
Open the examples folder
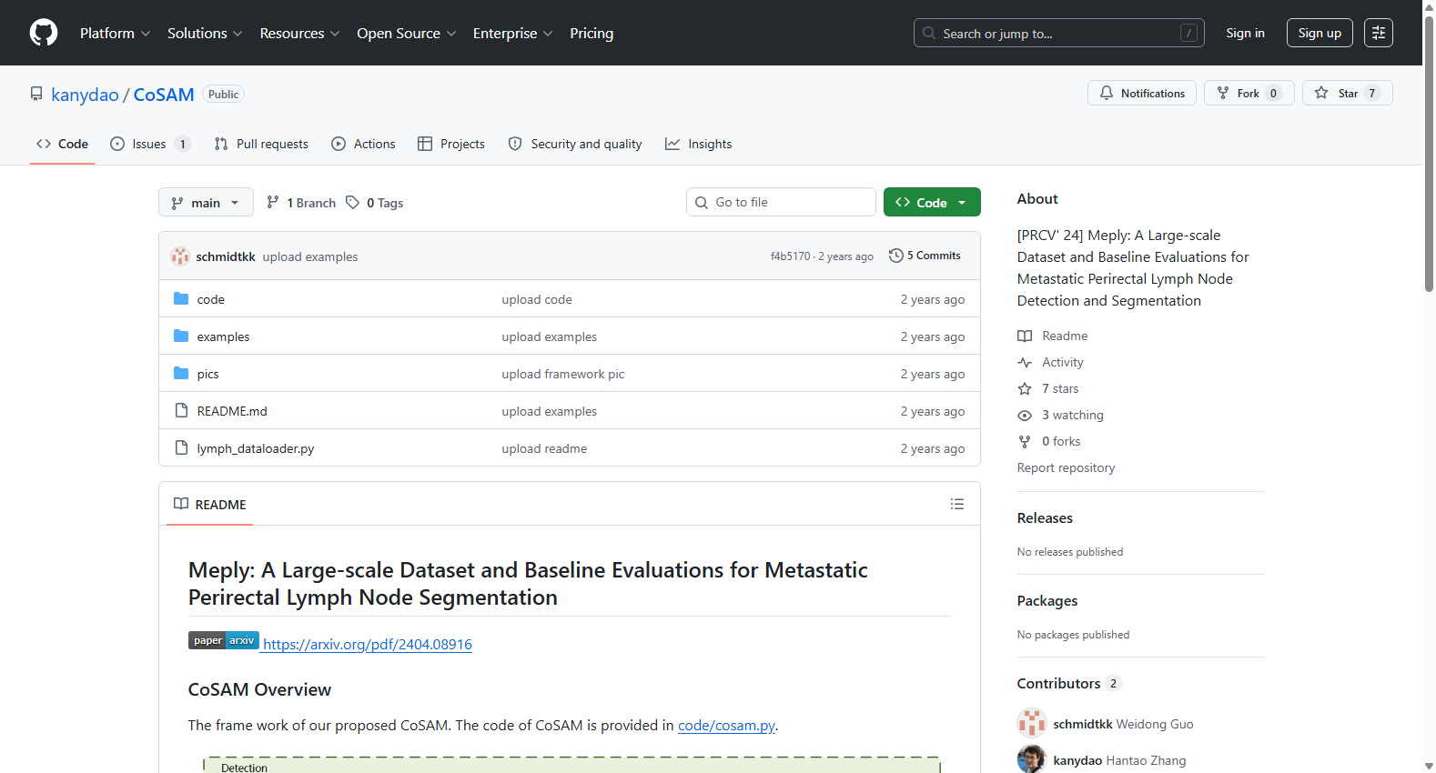point(223,336)
